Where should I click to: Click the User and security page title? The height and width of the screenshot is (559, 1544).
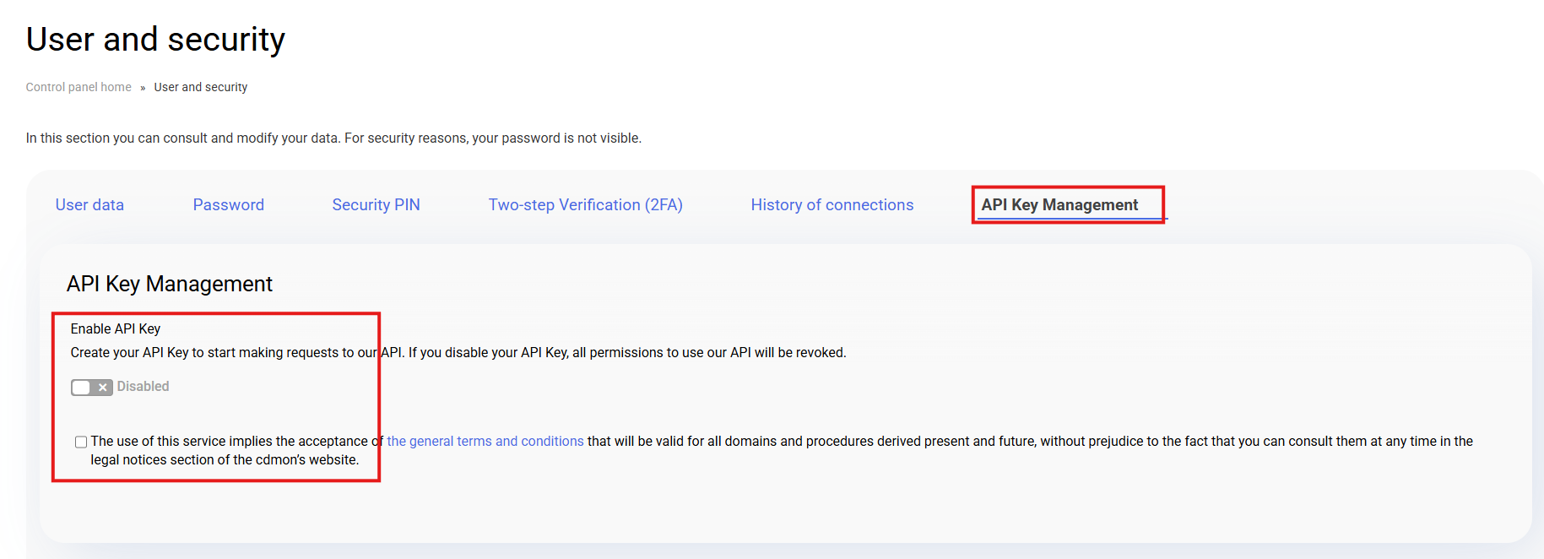click(x=155, y=40)
